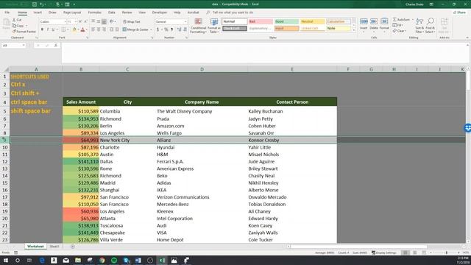471x265 pixels.
Task: Apply the Good cell style
Action: click(x=286, y=21)
